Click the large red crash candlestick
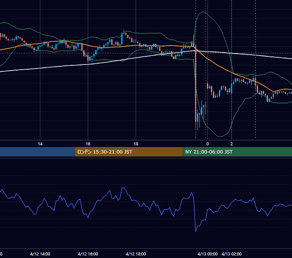The width and height of the screenshot is (292, 258). tap(195, 84)
